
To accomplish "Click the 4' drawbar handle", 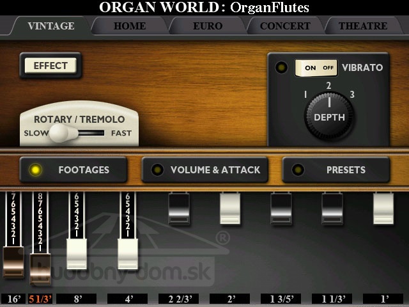I will pyautogui.click(x=128, y=253).
